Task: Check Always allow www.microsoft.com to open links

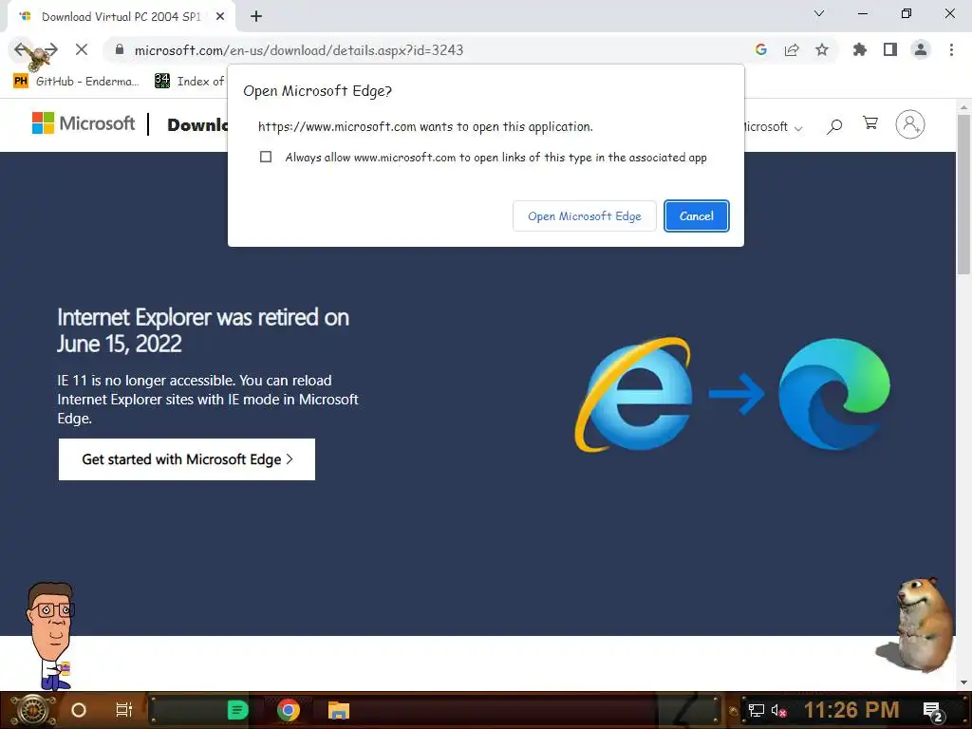Action: tap(266, 157)
